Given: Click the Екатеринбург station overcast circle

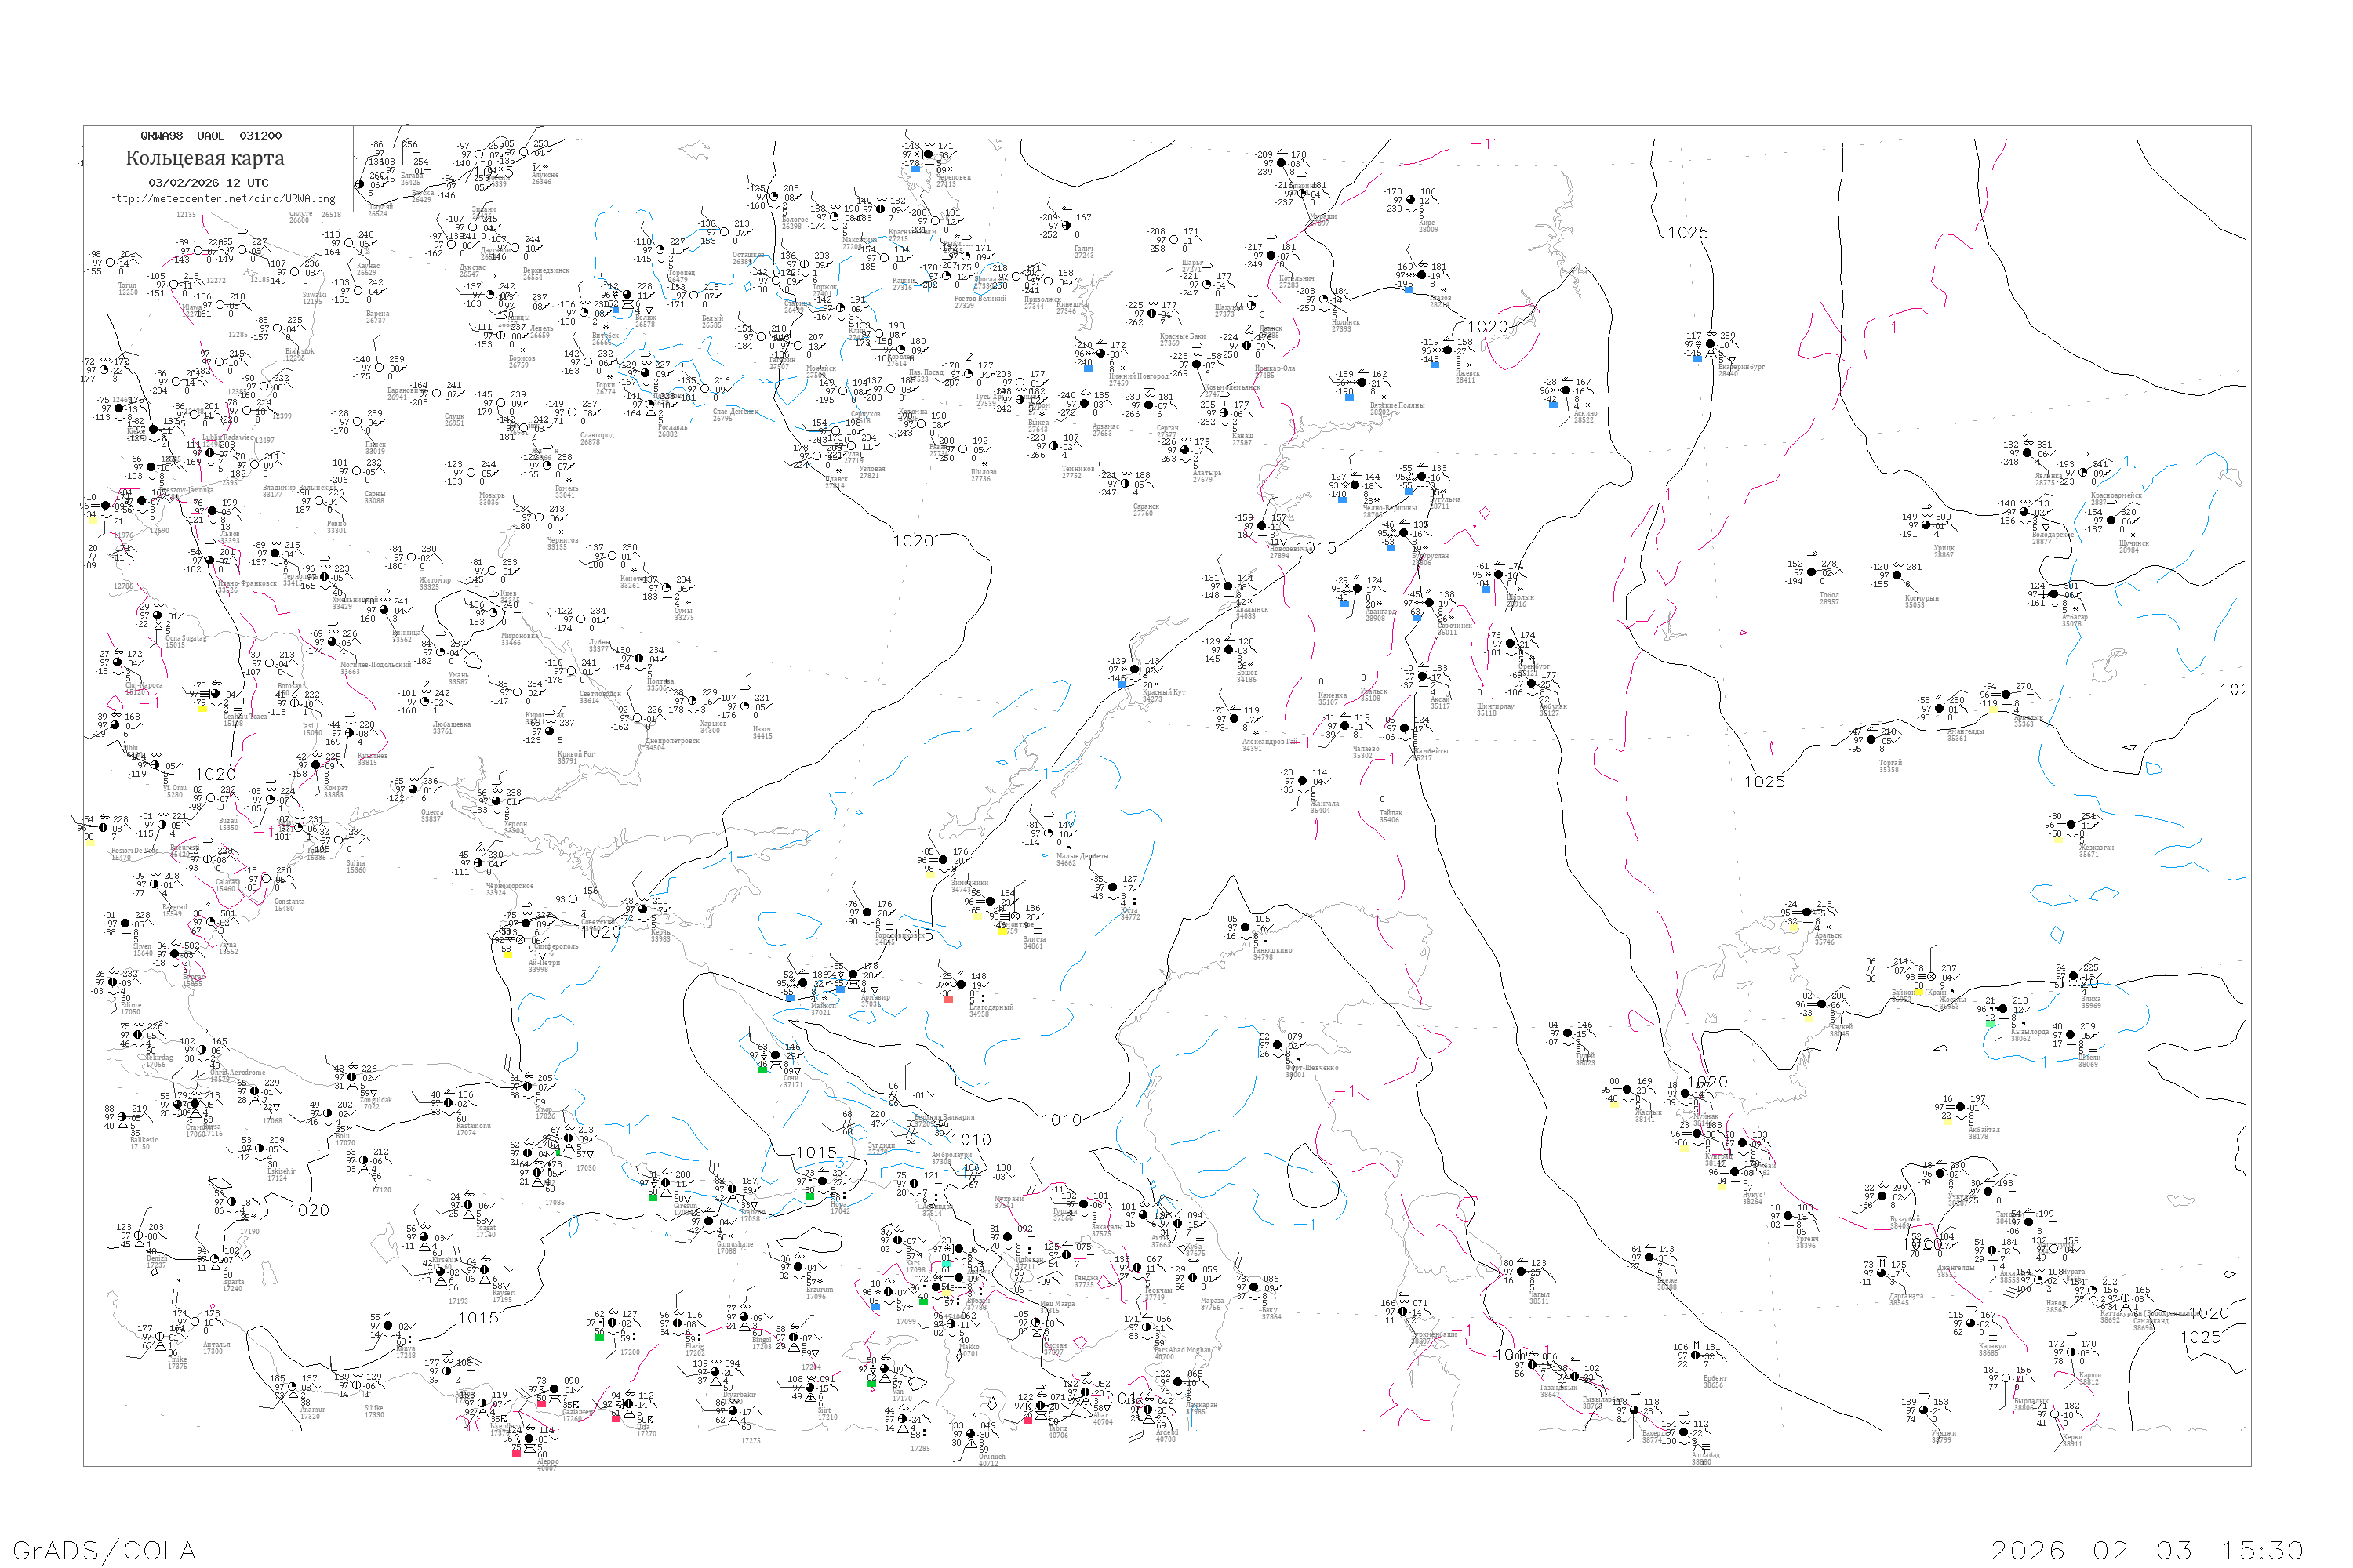Looking at the screenshot, I should click(x=1710, y=344).
